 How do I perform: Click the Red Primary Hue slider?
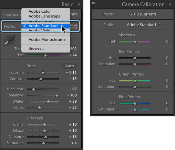point(135,58)
